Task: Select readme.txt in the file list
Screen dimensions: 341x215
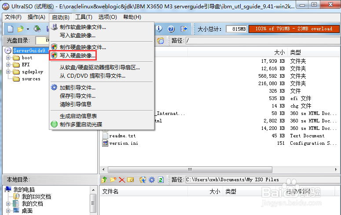Action: (x=122, y=136)
